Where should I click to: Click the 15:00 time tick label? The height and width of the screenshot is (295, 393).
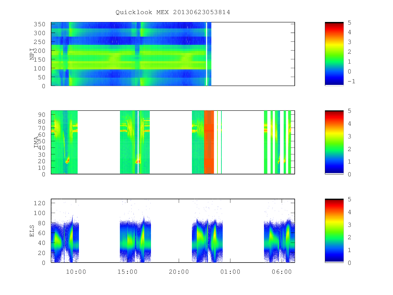pos(127,272)
